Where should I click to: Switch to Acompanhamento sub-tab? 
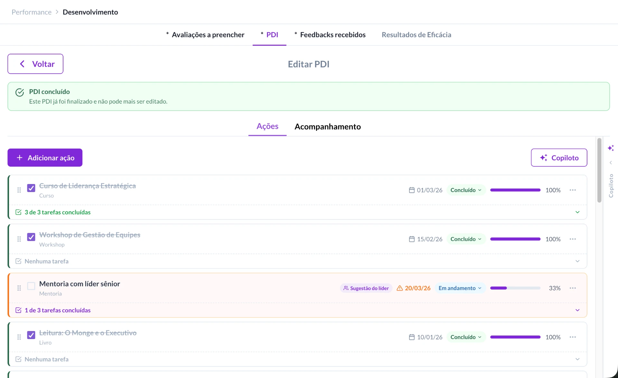tap(328, 126)
